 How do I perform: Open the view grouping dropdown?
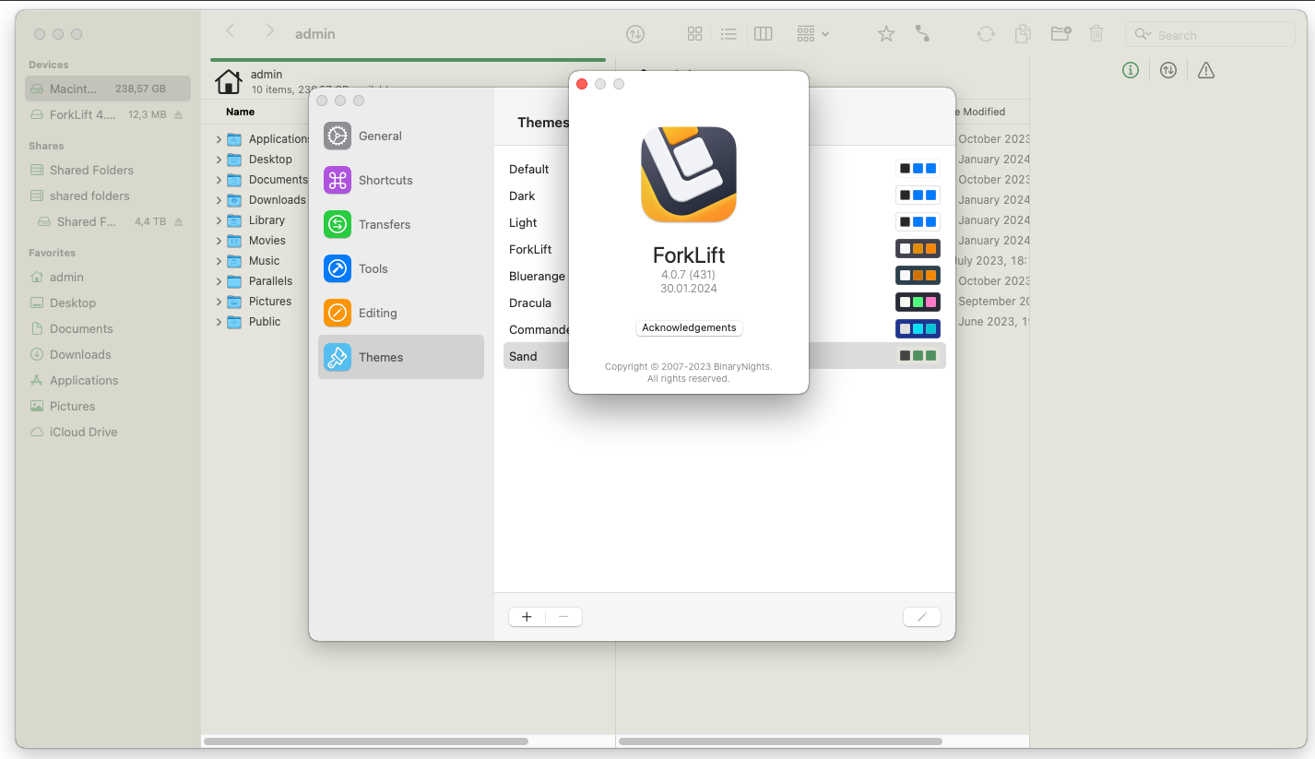pos(812,34)
